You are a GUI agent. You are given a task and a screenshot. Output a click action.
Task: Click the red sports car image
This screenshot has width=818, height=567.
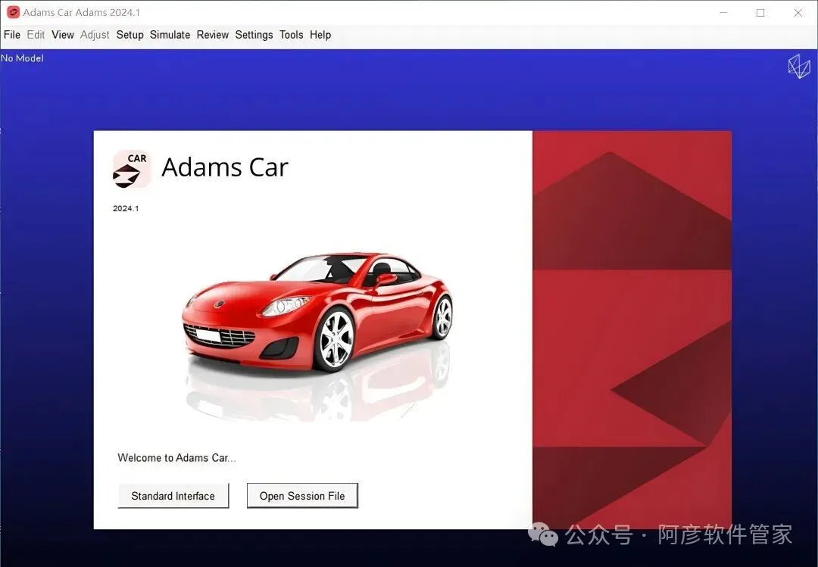pos(317,312)
